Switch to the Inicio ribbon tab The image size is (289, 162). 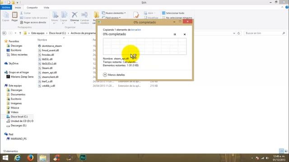click(18, 8)
